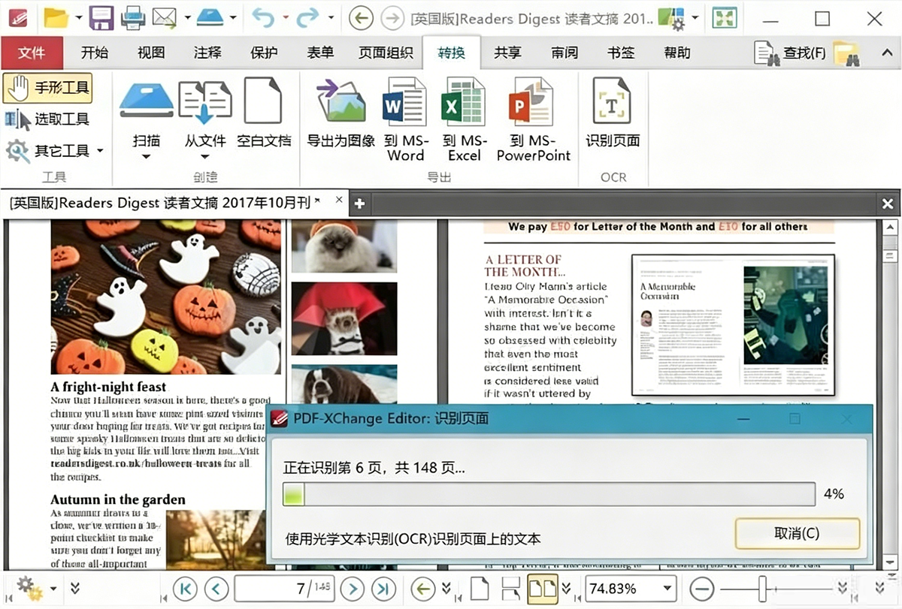Redo the last undone action
Viewport: 902px width, 609px height.
pos(308,17)
